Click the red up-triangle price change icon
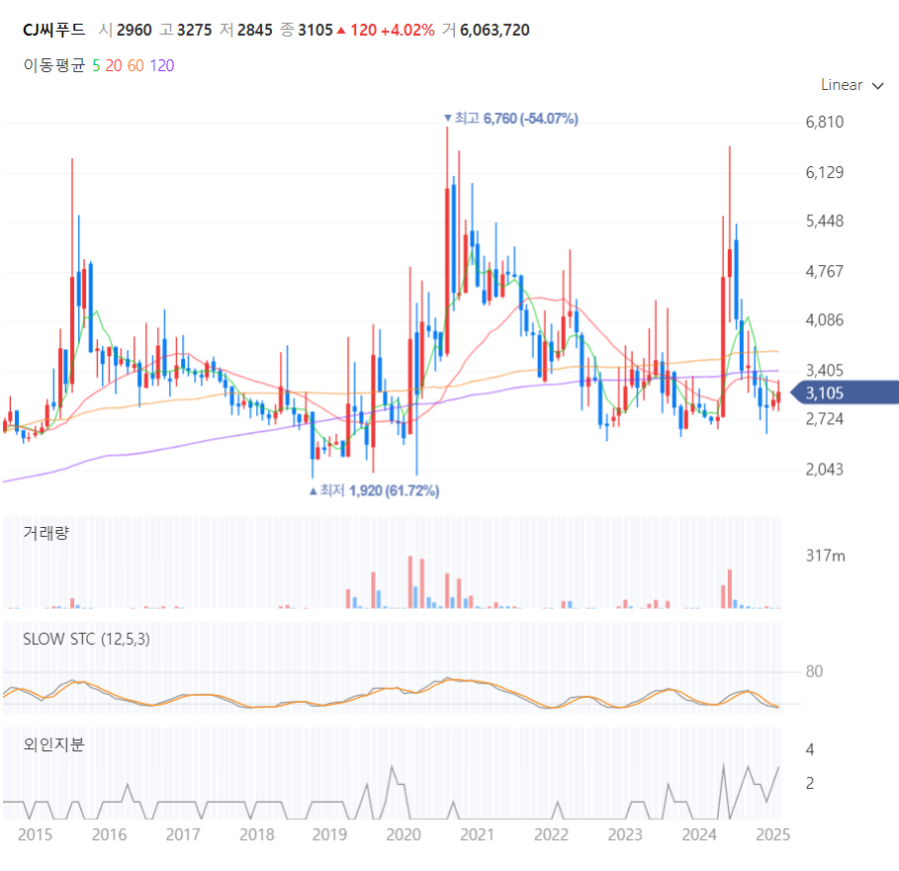The image size is (899, 871). (x=341, y=31)
